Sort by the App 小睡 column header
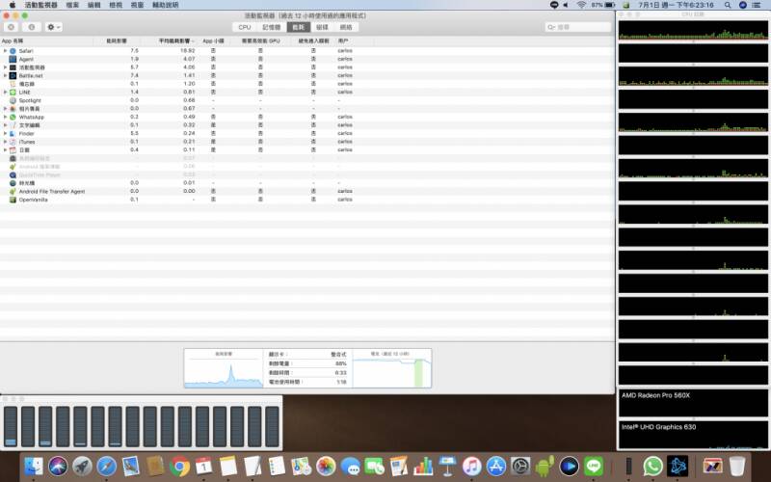The image size is (771, 482). (x=213, y=40)
